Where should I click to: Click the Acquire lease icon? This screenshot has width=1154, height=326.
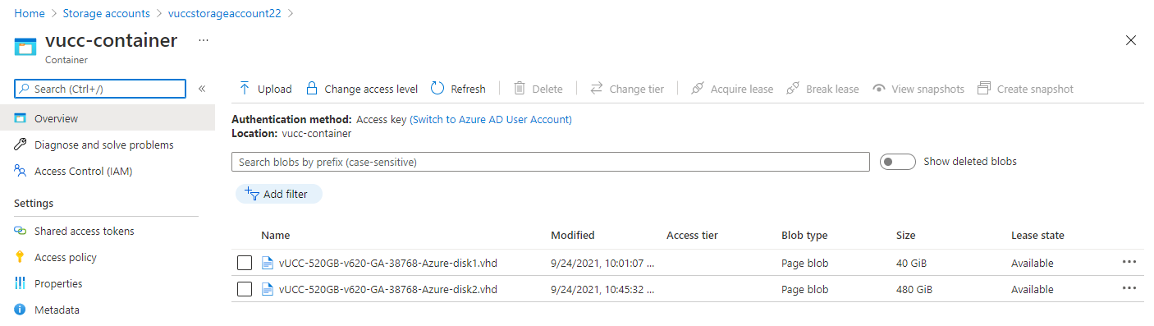tap(698, 88)
